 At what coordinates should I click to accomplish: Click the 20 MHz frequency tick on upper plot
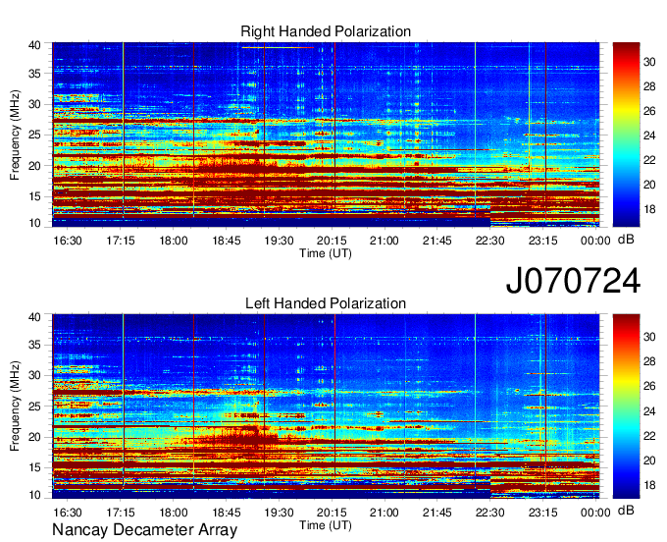[x=34, y=166]
